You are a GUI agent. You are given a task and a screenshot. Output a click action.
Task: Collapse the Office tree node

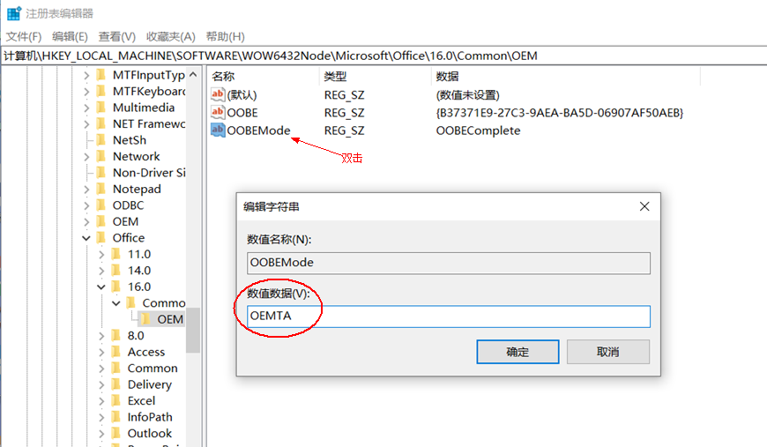pos(86,238)
